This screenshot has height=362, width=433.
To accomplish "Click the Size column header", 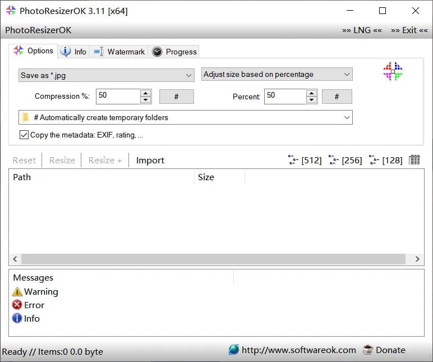I will click(x=219, y=177).
